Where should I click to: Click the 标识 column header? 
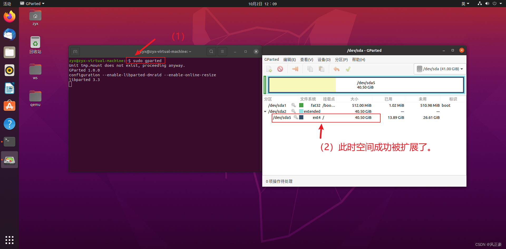click(453, 99)
